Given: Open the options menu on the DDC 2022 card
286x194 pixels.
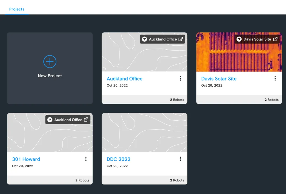Looking at the screenshot, I should click(x=180, y=159).
